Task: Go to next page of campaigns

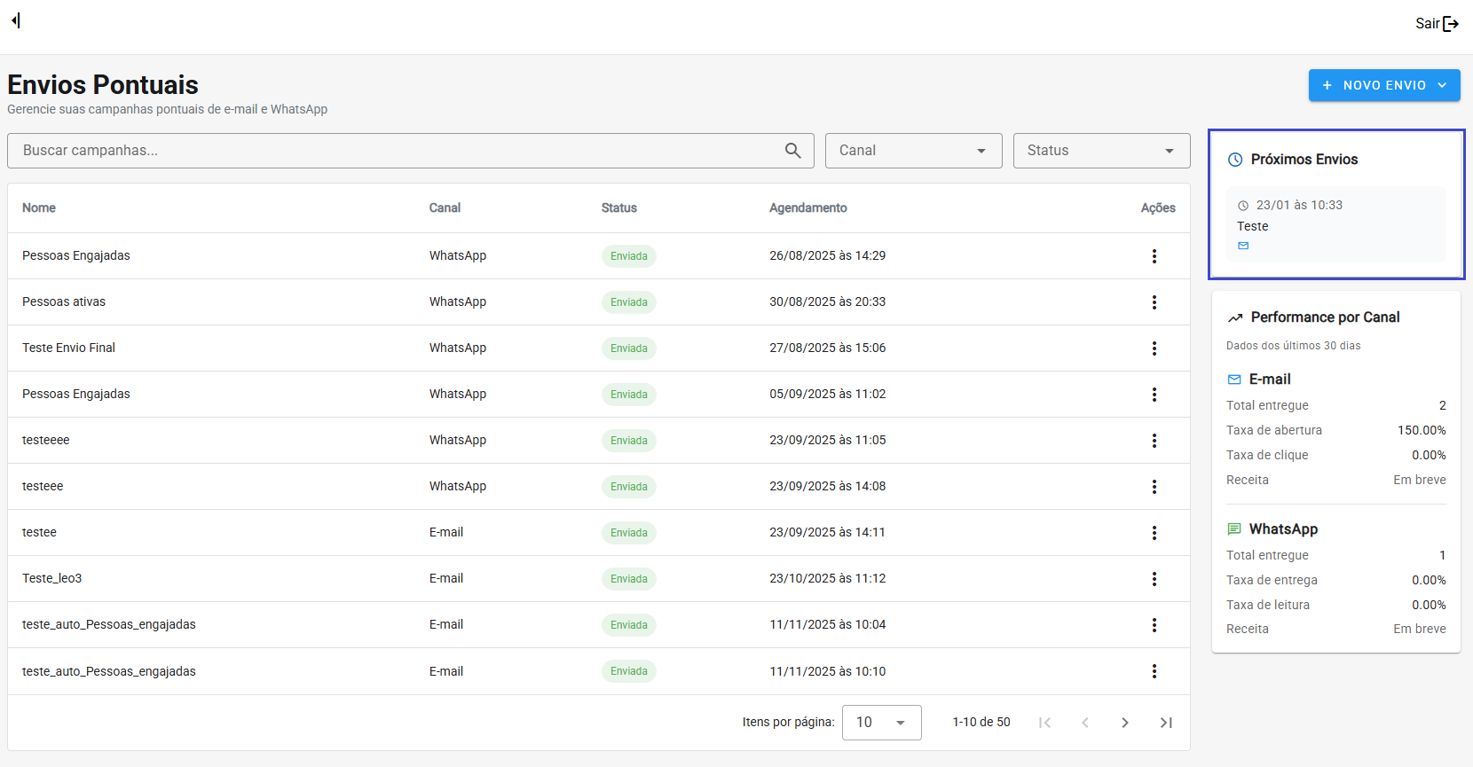Action: click(x=1124, y=723)
